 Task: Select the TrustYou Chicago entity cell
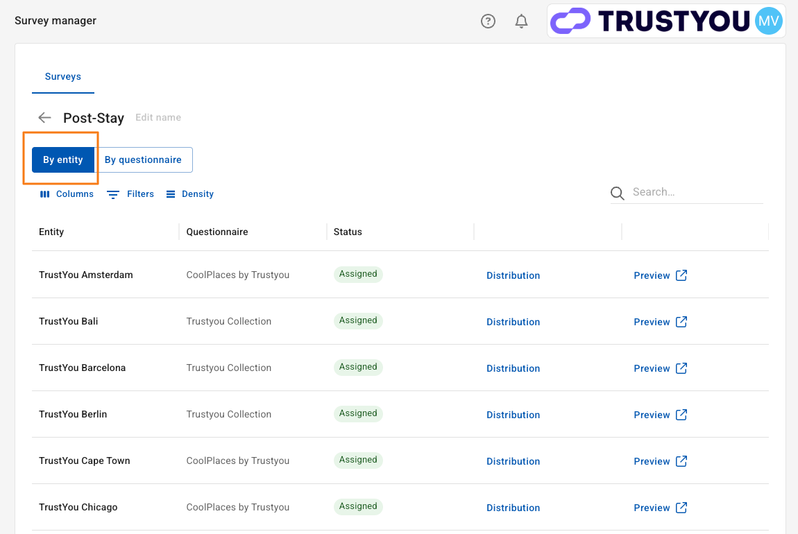[78, 507]
